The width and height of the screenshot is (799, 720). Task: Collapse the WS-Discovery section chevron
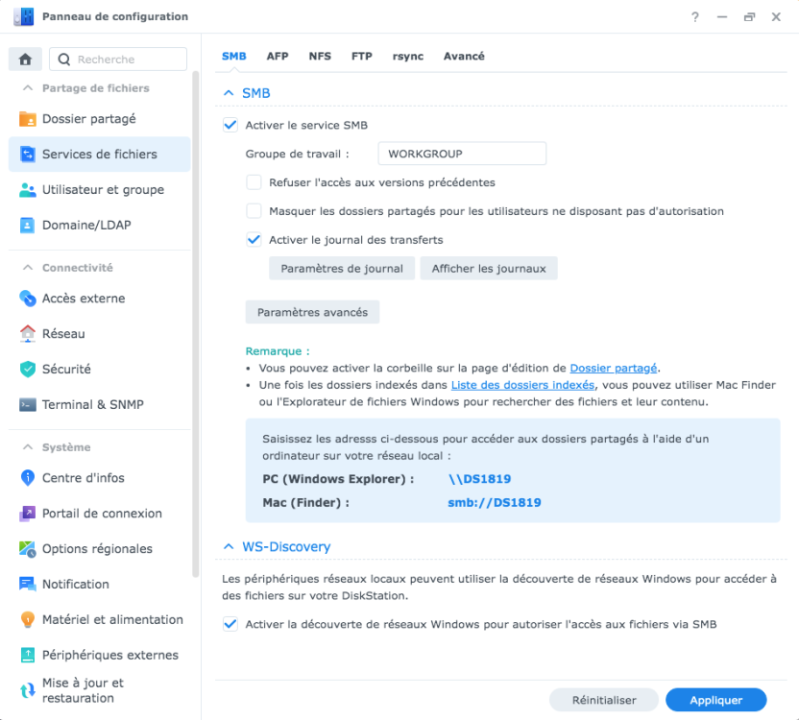point(229,547)
